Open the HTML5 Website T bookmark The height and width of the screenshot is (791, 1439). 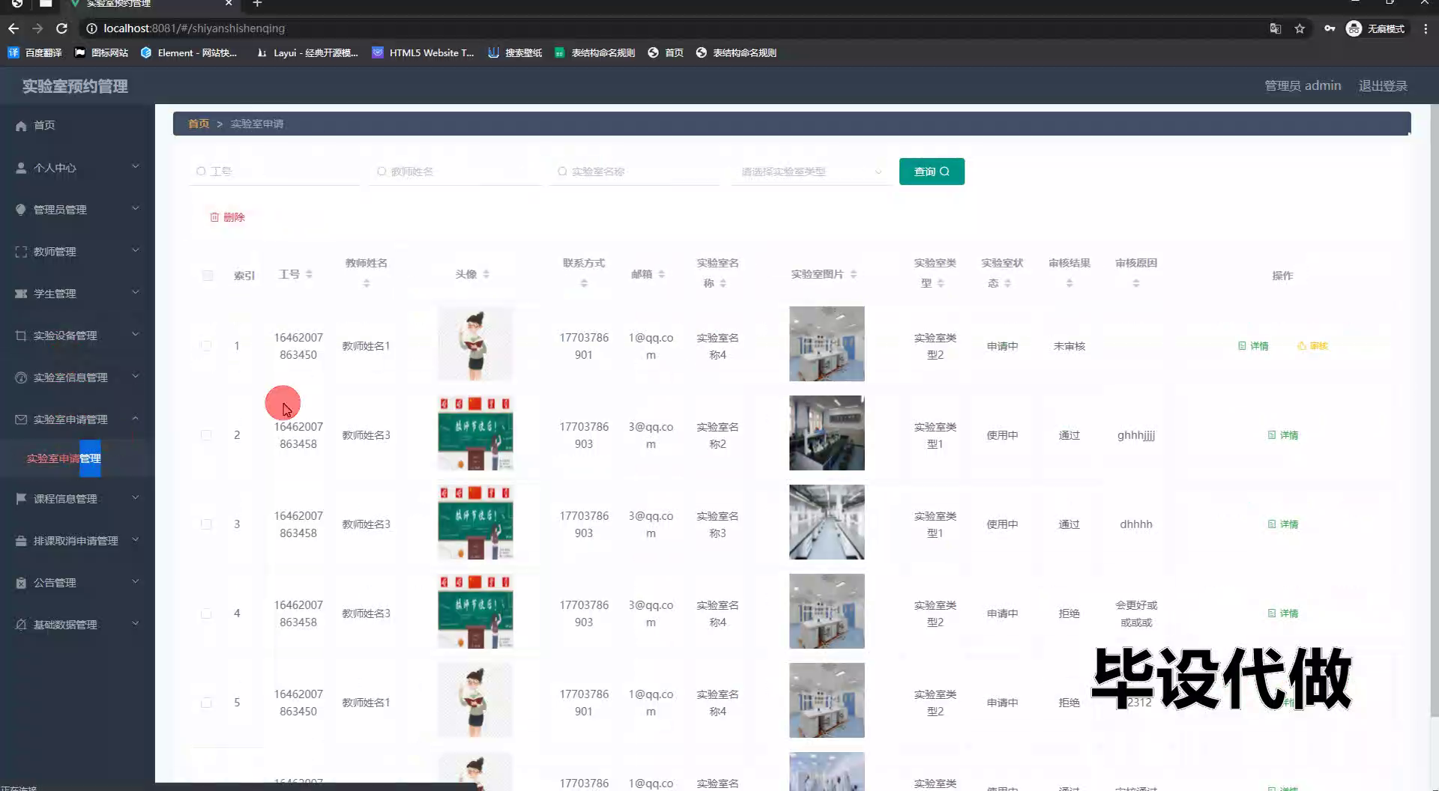[x=423, y=52]
